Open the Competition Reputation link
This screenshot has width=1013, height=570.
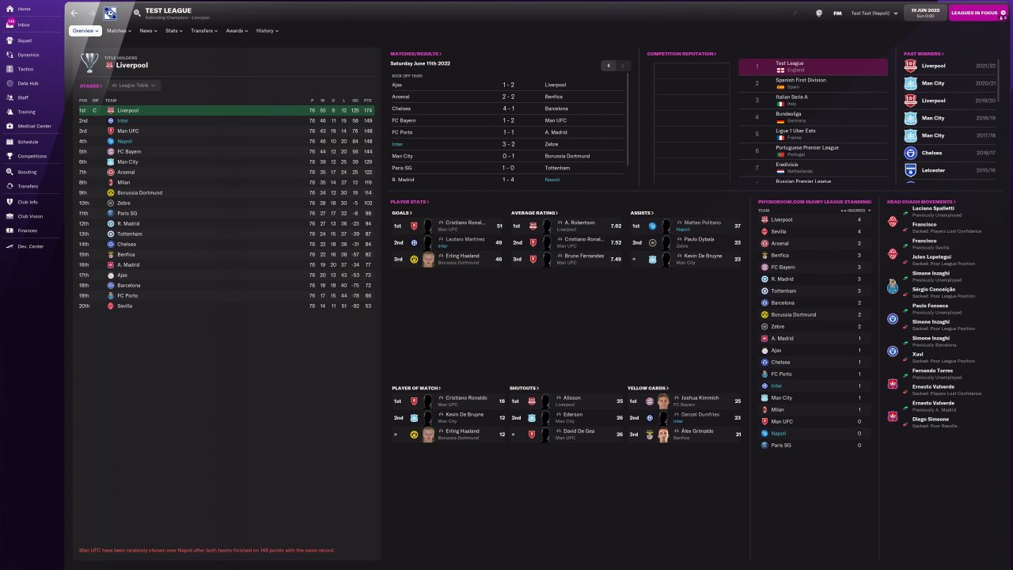681,54
